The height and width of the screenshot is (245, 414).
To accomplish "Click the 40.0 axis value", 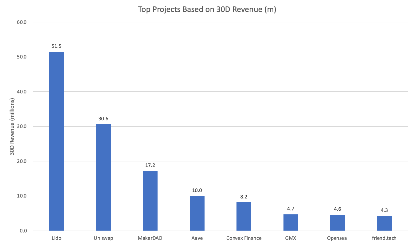I will (x=22, y=92).
